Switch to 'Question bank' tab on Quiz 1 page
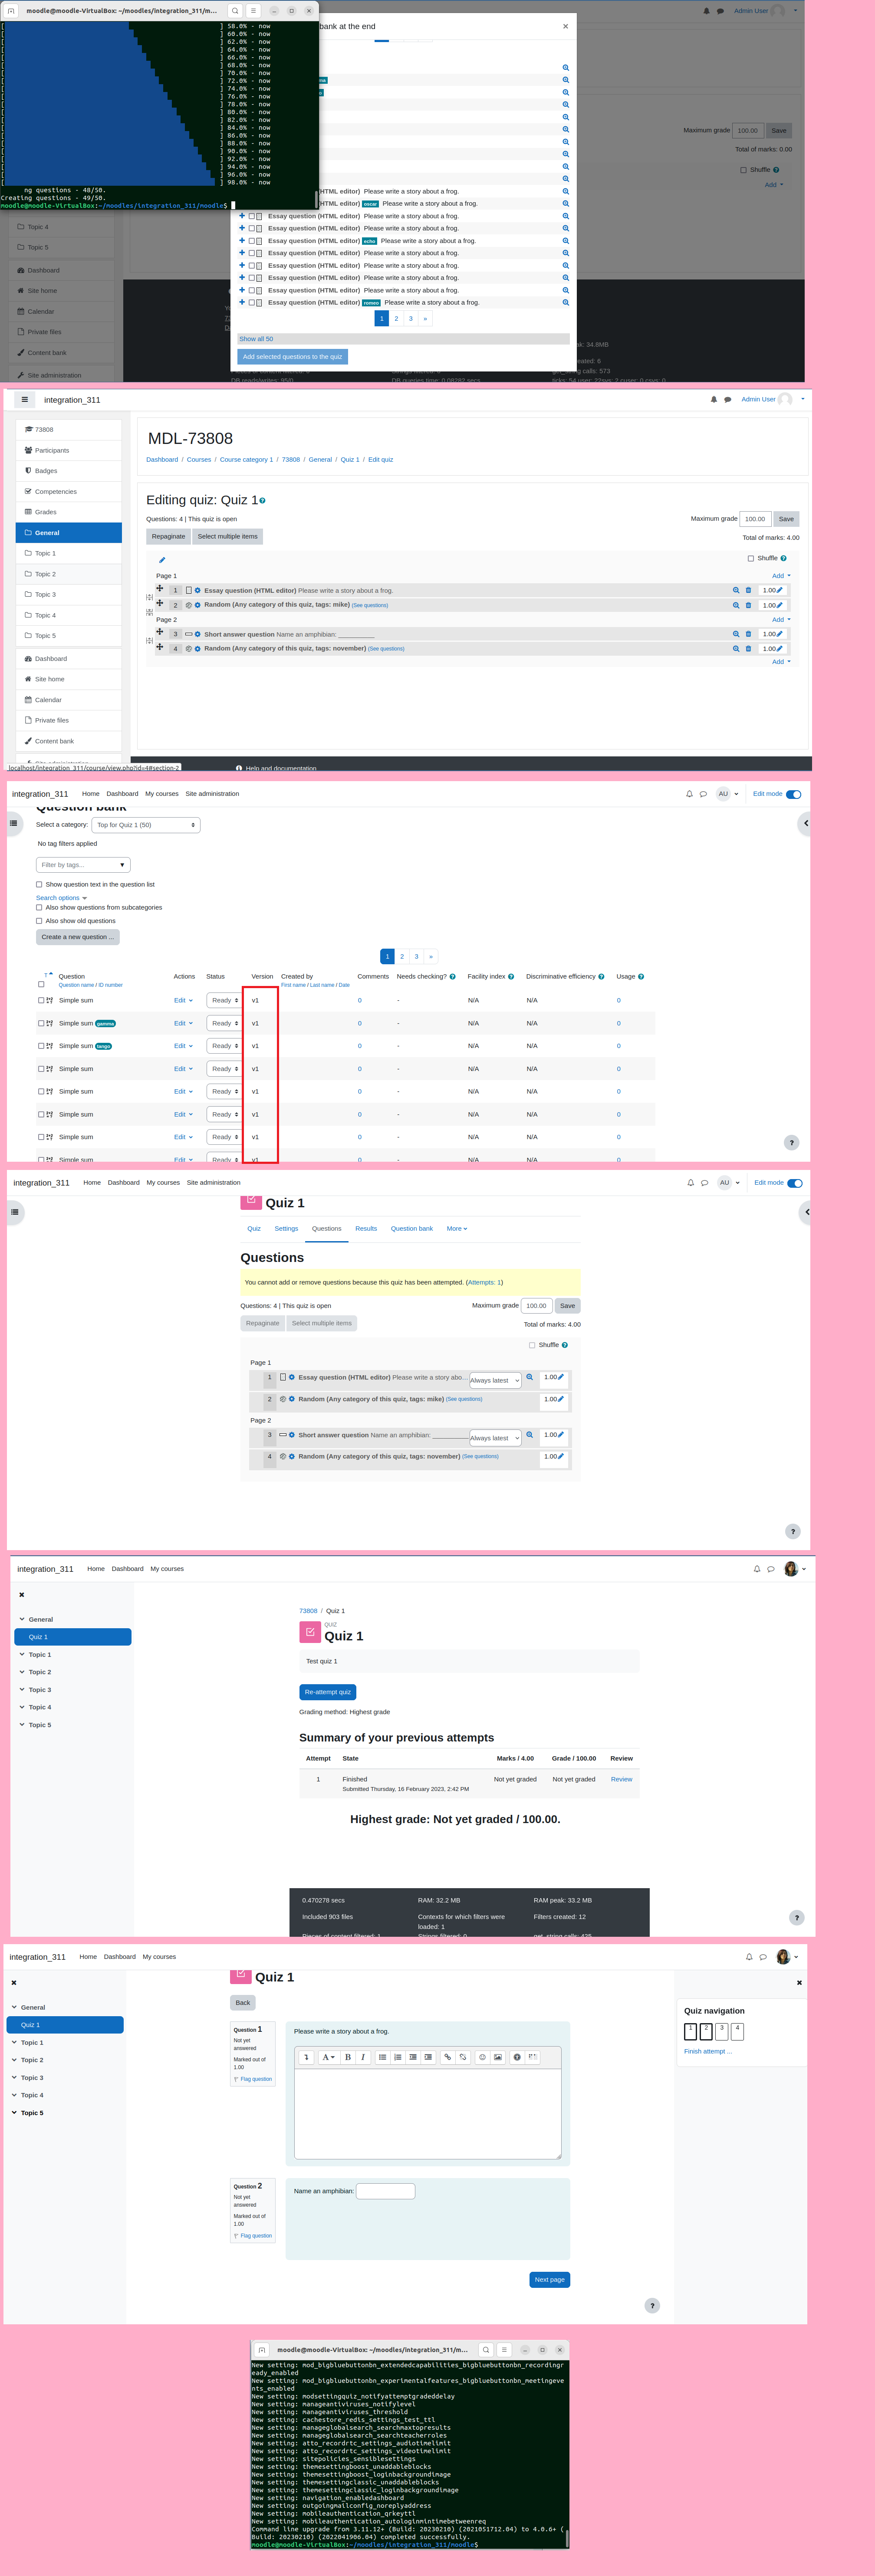This screenshot has width=875, height=2576. (412, 1228)
